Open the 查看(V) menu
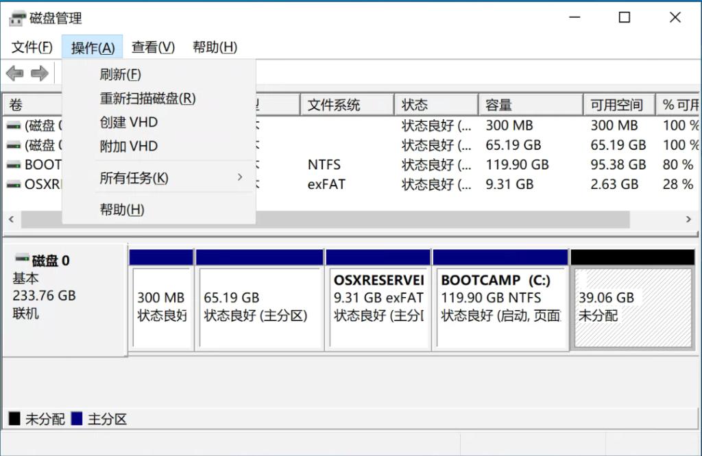This screenshot has height=456, width=702. tap(152, 47)
